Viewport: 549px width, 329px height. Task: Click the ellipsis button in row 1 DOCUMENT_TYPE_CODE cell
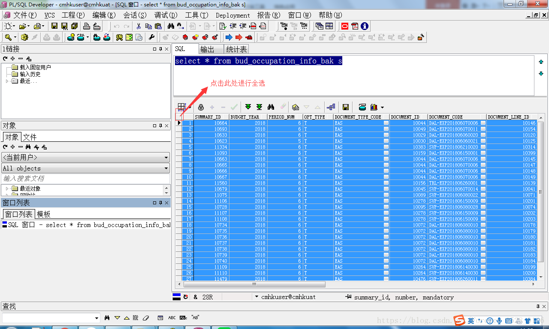[386, 123]
